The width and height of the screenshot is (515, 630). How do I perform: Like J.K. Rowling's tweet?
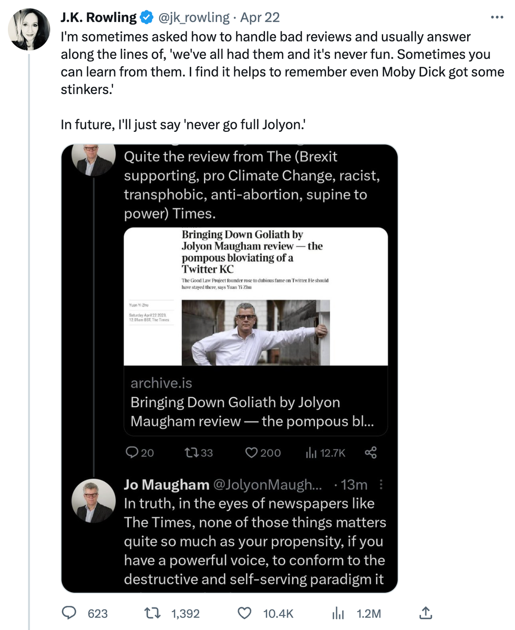245,613
